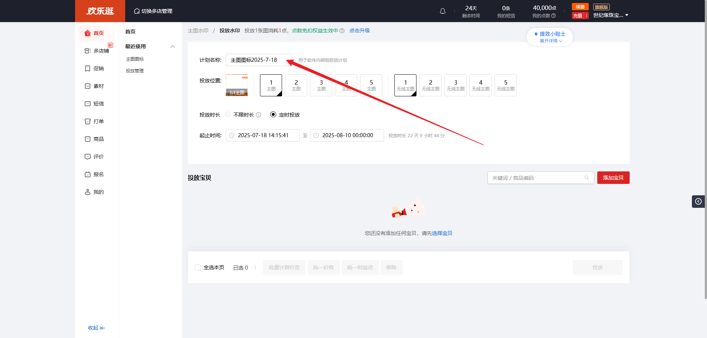This screenshot has width=707, height=338.
Task: Expand 提效小贴士 details
Action: click(551, 41)
